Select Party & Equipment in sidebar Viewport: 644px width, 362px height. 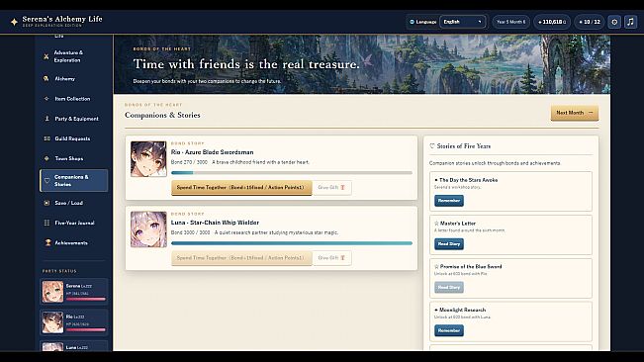tap(74, 119)
